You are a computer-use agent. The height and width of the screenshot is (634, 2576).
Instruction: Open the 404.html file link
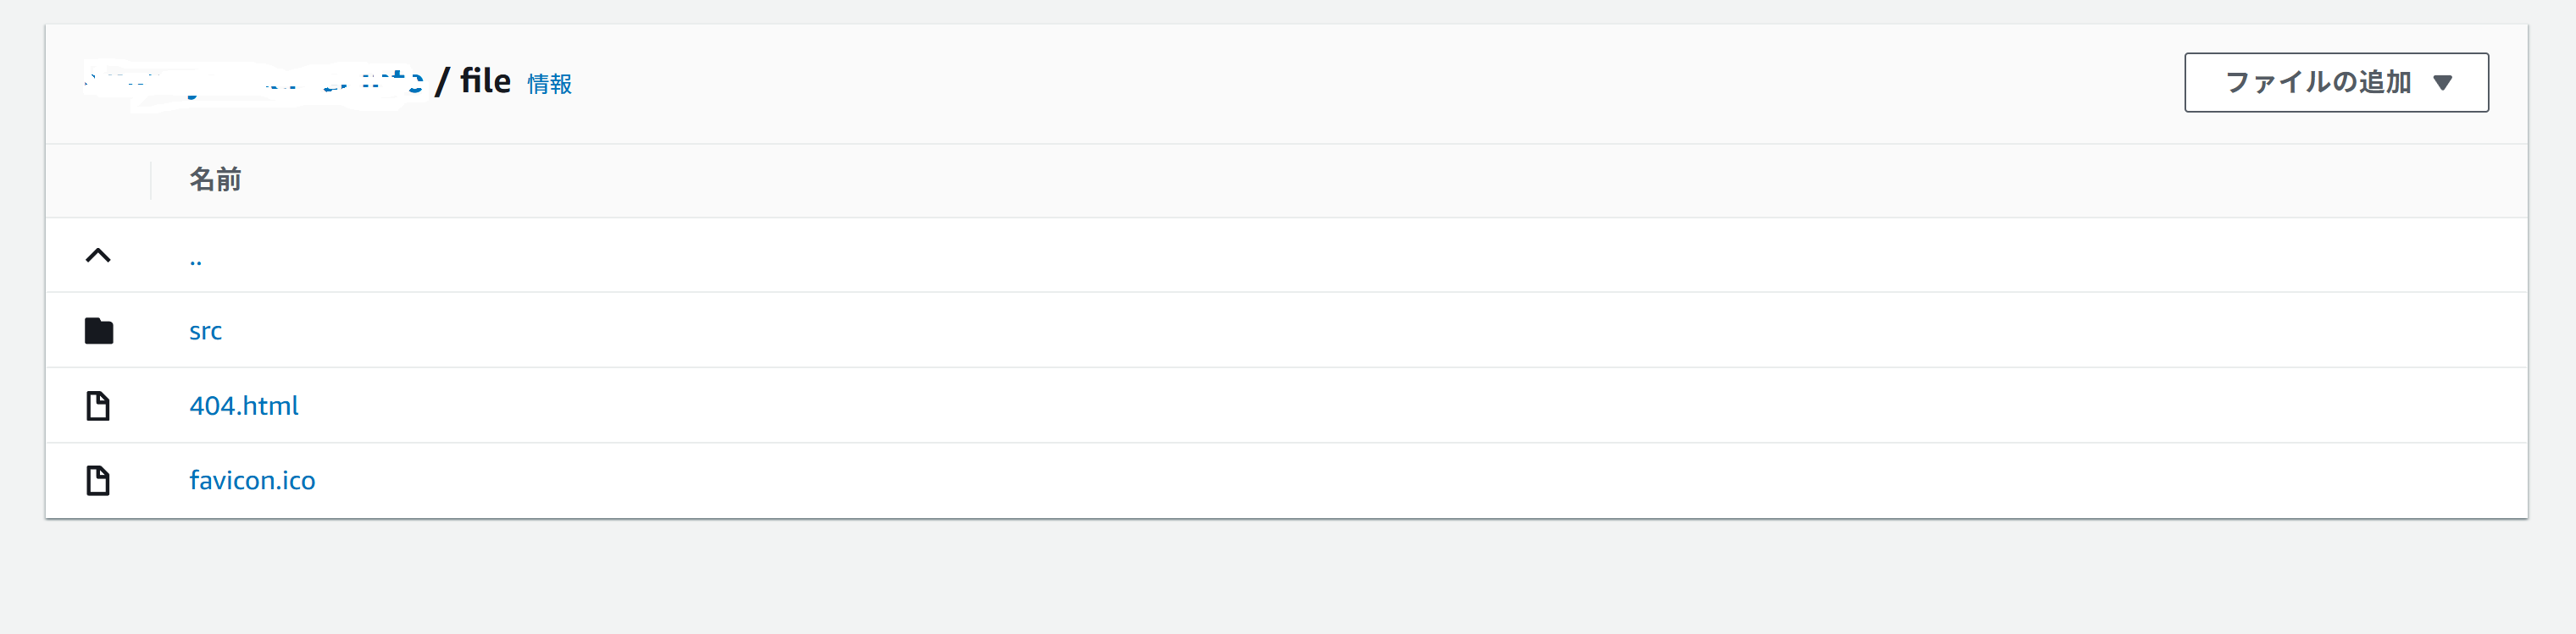[244, 405]
